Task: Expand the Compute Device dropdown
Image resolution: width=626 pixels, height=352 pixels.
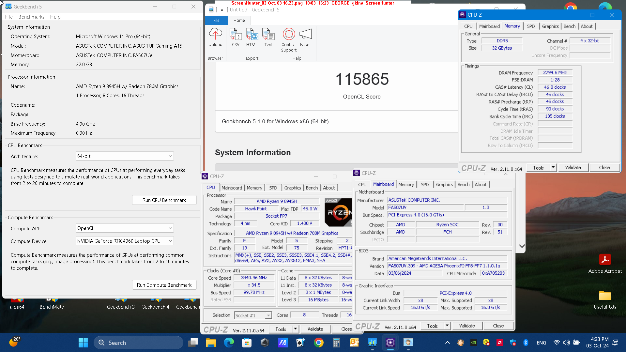Action: 125,241
